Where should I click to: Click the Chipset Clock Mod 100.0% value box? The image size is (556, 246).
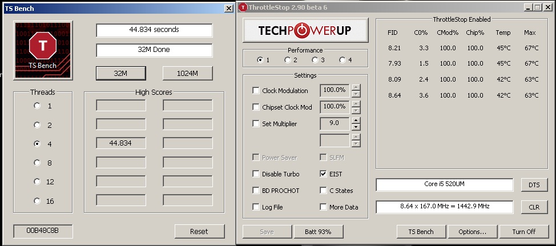coord(335,107)
